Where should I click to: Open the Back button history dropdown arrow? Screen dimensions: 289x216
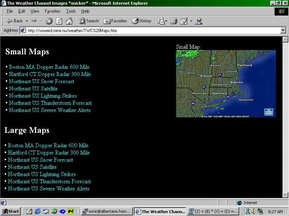27,21
